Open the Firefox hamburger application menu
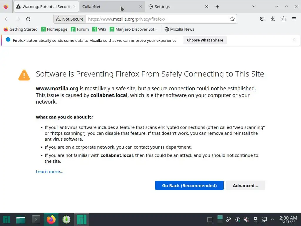Viewport: 301px width, 226px height. 294,19
